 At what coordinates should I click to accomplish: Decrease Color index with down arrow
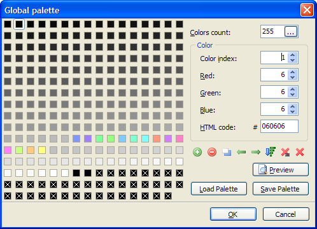tap(293, 60)
